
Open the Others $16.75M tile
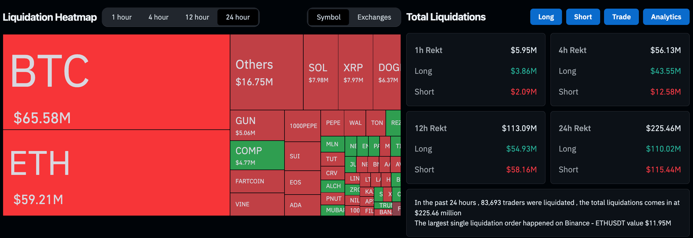click(x=266, y=72)
